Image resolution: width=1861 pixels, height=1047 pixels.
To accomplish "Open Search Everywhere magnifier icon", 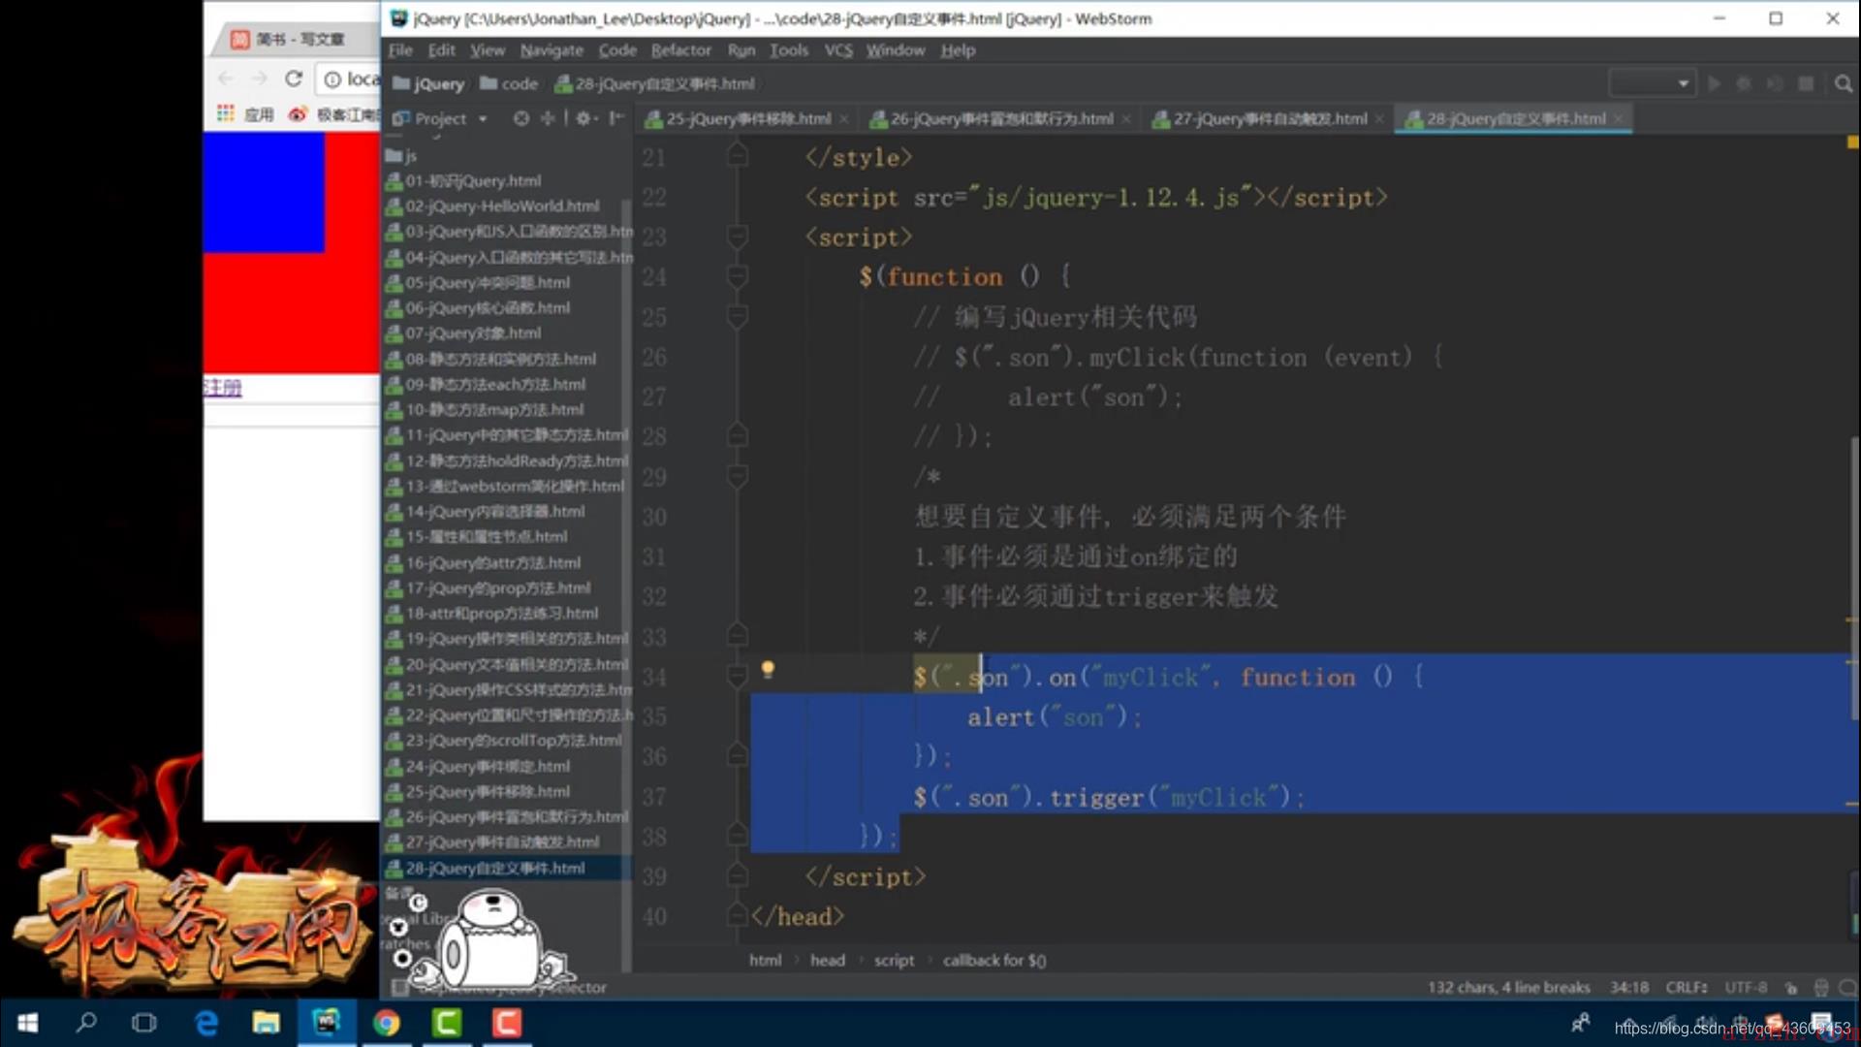I will pos(1843,84).
